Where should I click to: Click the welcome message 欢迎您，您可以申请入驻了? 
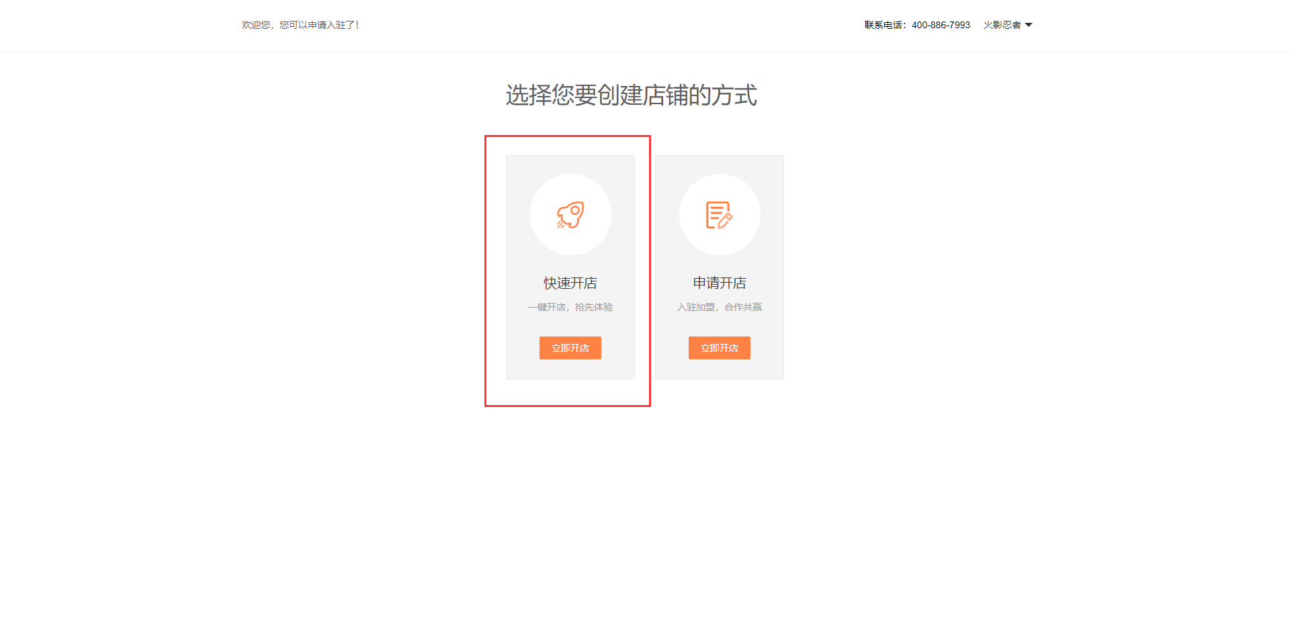(x=300, y=25)
